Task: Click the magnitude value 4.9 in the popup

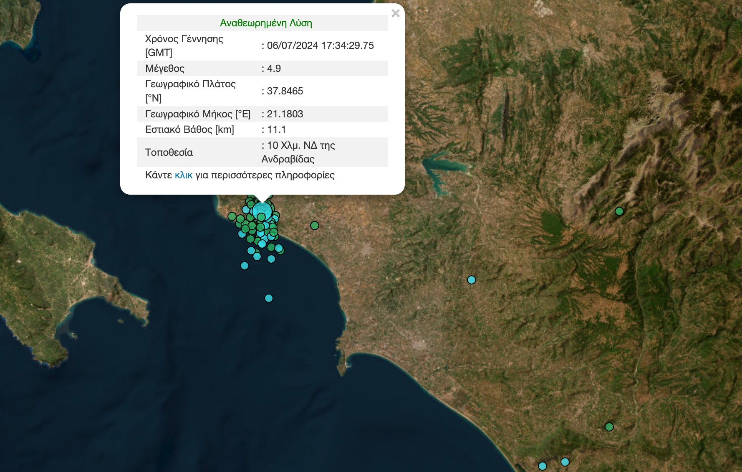Action: coord(274,69)
